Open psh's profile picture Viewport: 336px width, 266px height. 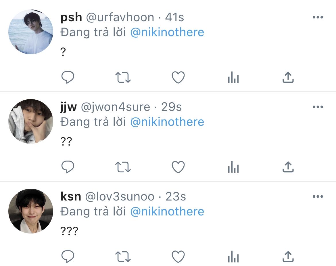(x=31, y=32)
